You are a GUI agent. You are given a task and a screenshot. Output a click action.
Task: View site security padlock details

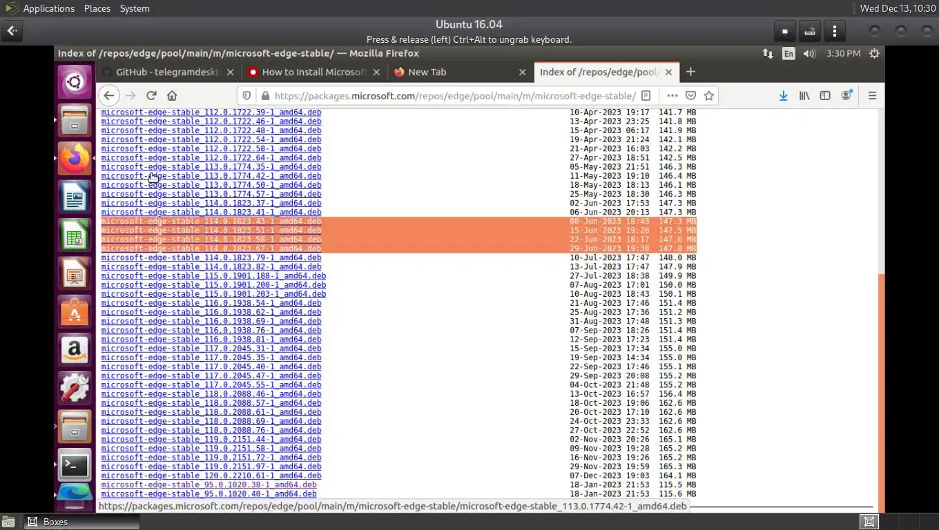264,96
